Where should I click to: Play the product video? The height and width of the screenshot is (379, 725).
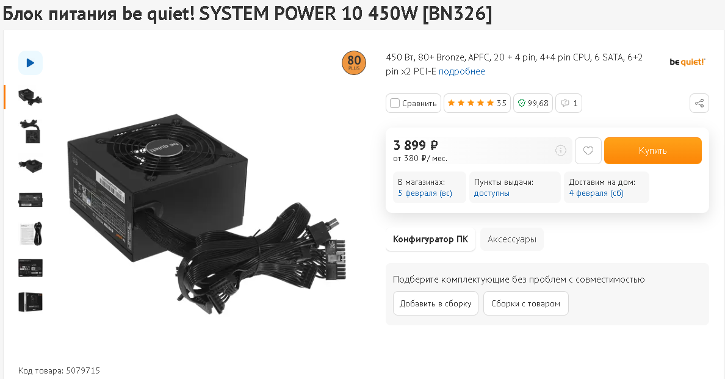tap(31, 63)
